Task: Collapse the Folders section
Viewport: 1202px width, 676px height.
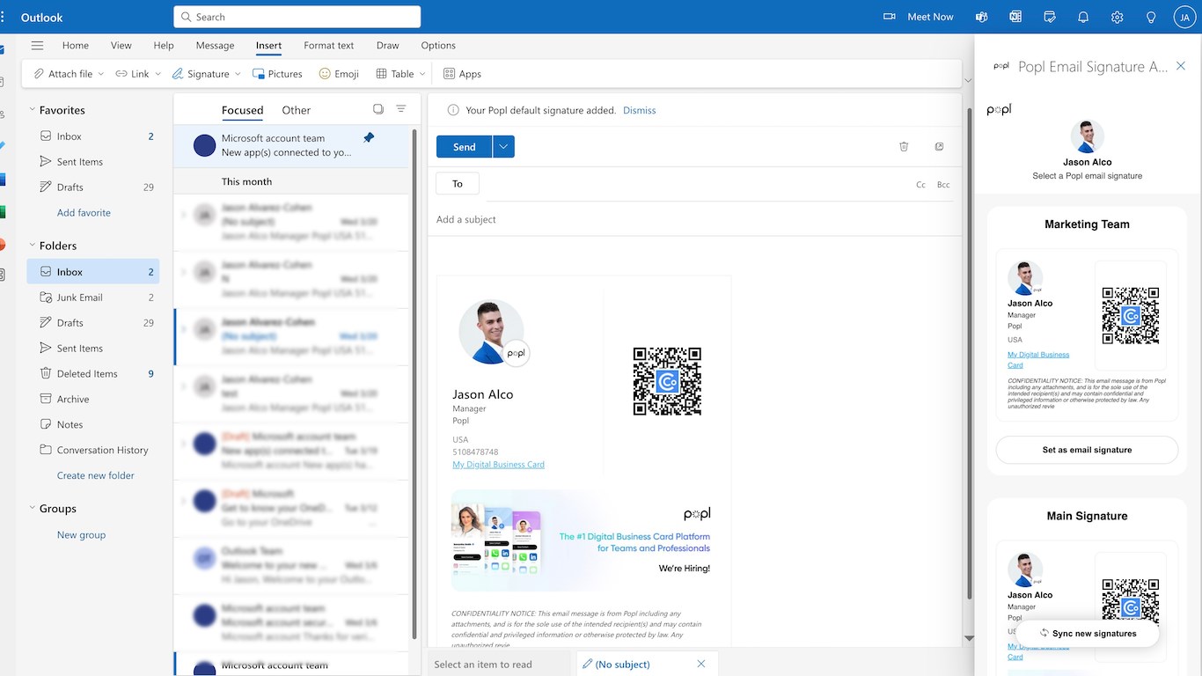Action: [x=33, y=246]
